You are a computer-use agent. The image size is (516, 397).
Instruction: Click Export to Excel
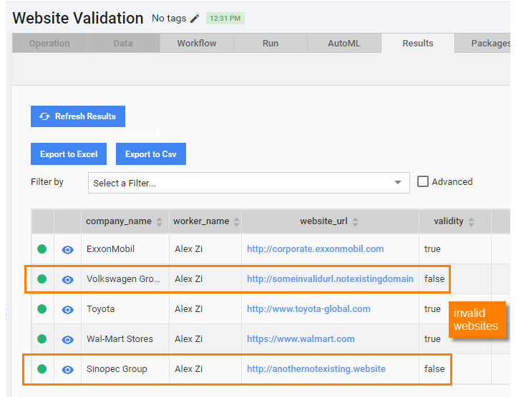pos(69,154)
